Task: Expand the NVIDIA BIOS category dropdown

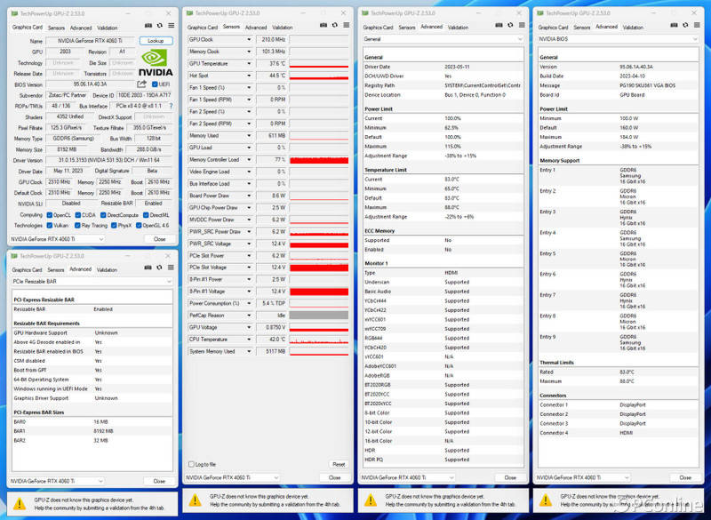Action: 697,39
